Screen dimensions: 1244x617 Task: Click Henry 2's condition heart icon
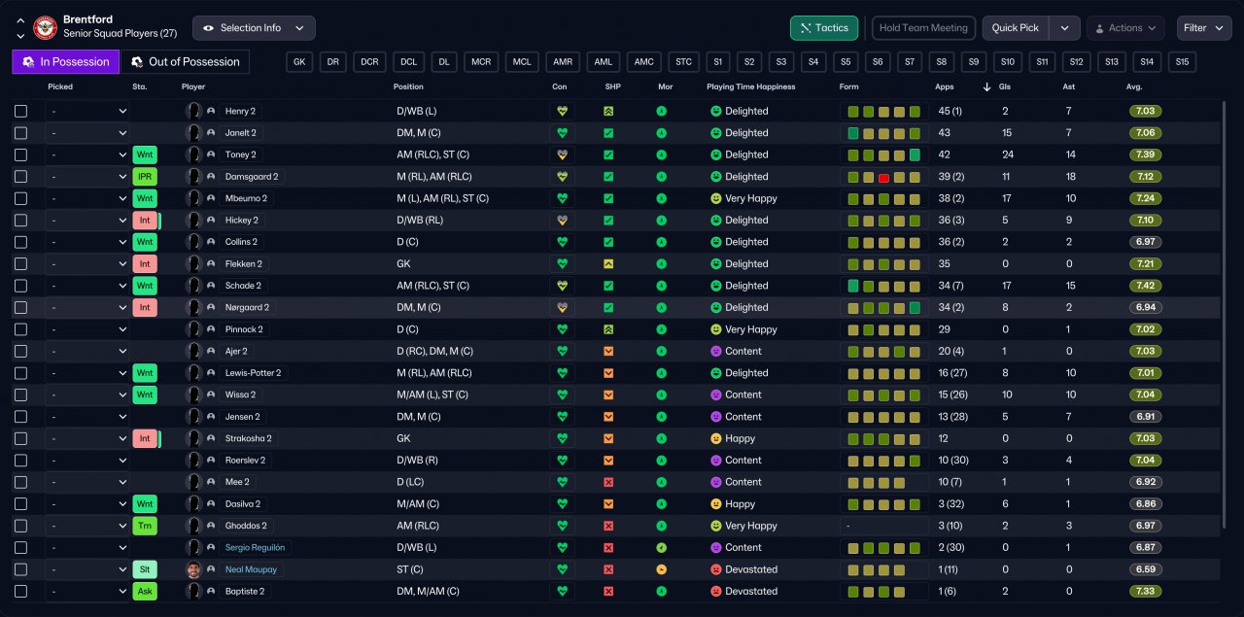click(x=561, y=112)
